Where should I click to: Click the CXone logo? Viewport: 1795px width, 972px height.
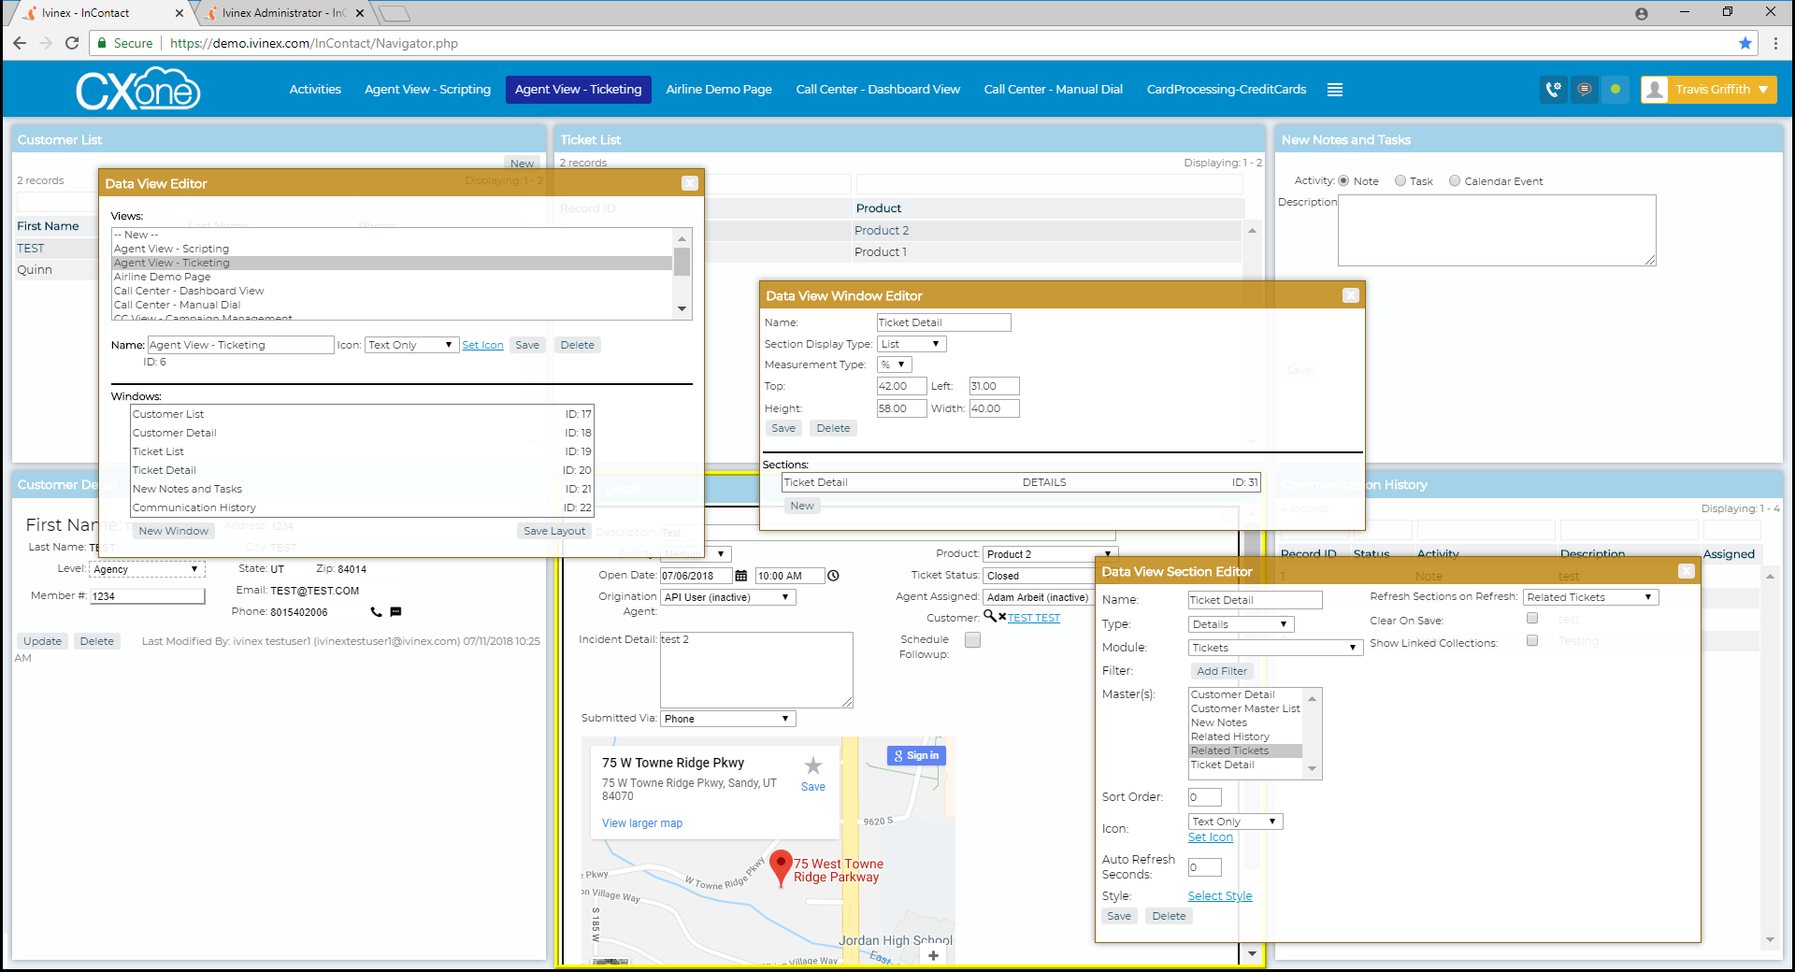[138, 90]
